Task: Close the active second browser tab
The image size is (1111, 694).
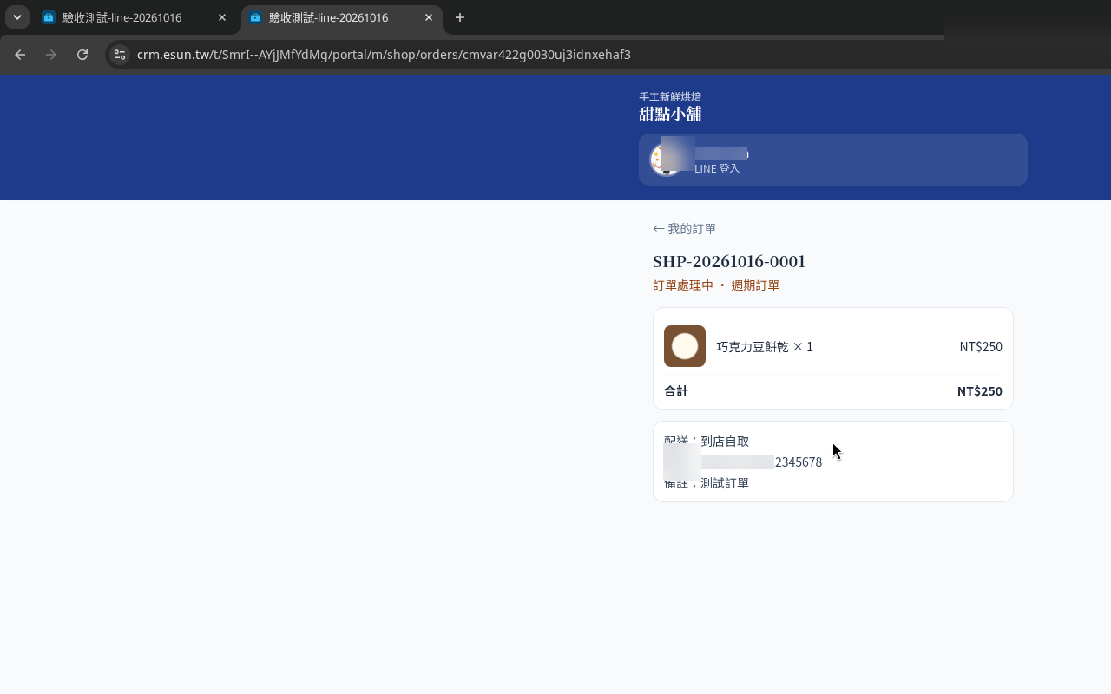Action: click(x=429, y=17)
